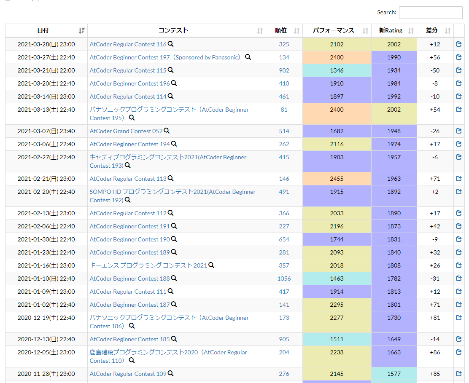469x383 pixels.
Task: Open AtCoder Beginner Contest 190 link
Action: [x=129, y=240]
